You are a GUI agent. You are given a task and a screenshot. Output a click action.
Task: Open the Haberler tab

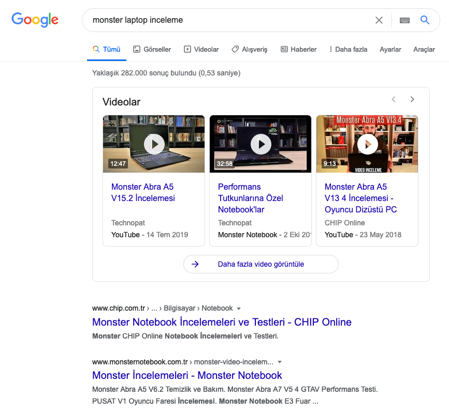point(299,49)
